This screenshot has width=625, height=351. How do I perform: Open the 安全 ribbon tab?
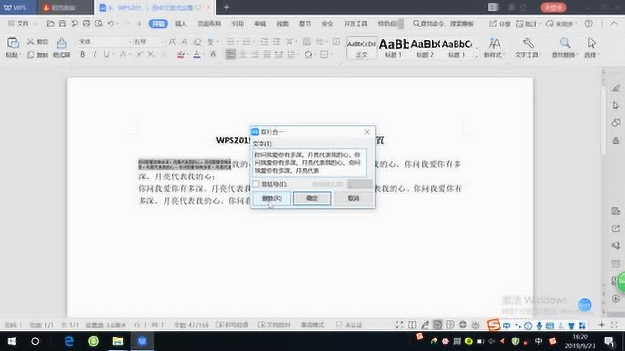tap(327, 23)
